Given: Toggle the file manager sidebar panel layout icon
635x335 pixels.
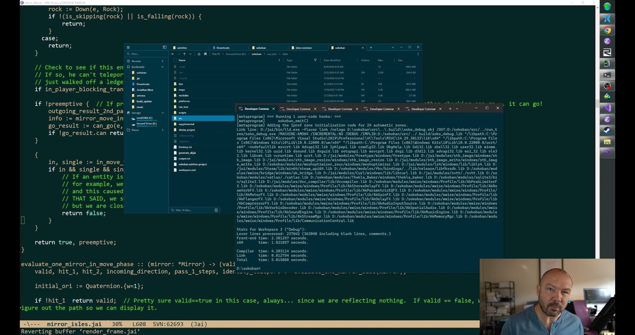Looking at the screenshot, I should click(x=164, y=47).
